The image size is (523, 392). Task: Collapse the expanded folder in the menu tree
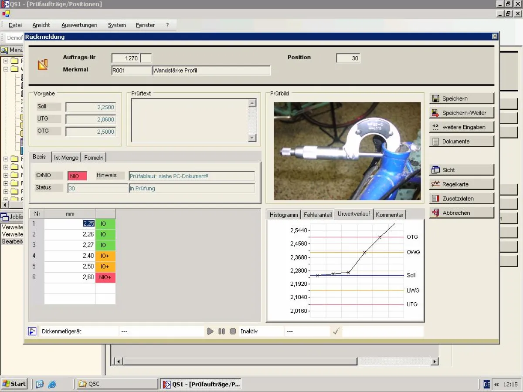click(6, 69)
